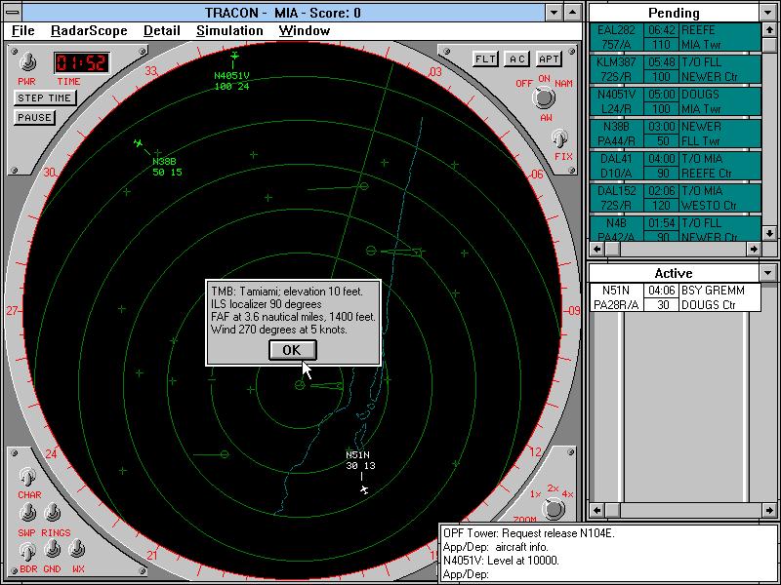The height and width of the screenshot is (585, 781).
Task: Open the Simulation menu
Action: coord(229,31)
